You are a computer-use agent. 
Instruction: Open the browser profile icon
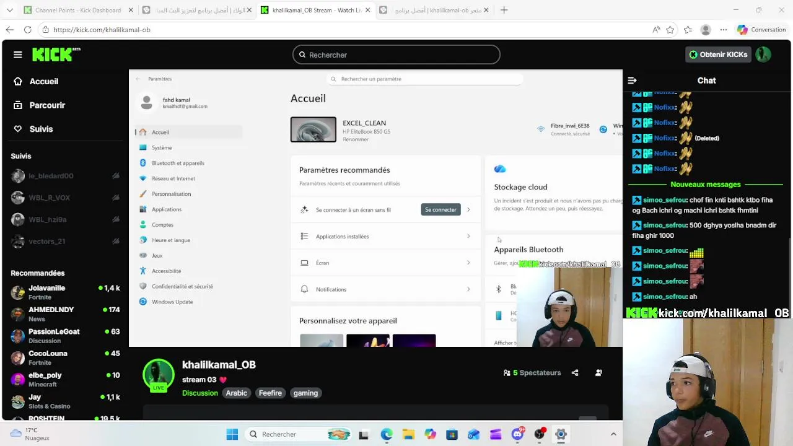tap(706, 30)
